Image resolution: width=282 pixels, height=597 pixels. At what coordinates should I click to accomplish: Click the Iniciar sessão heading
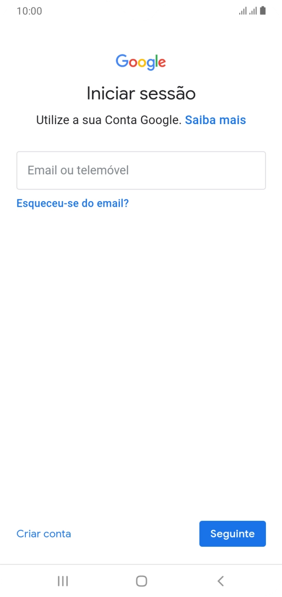[141, 93]
